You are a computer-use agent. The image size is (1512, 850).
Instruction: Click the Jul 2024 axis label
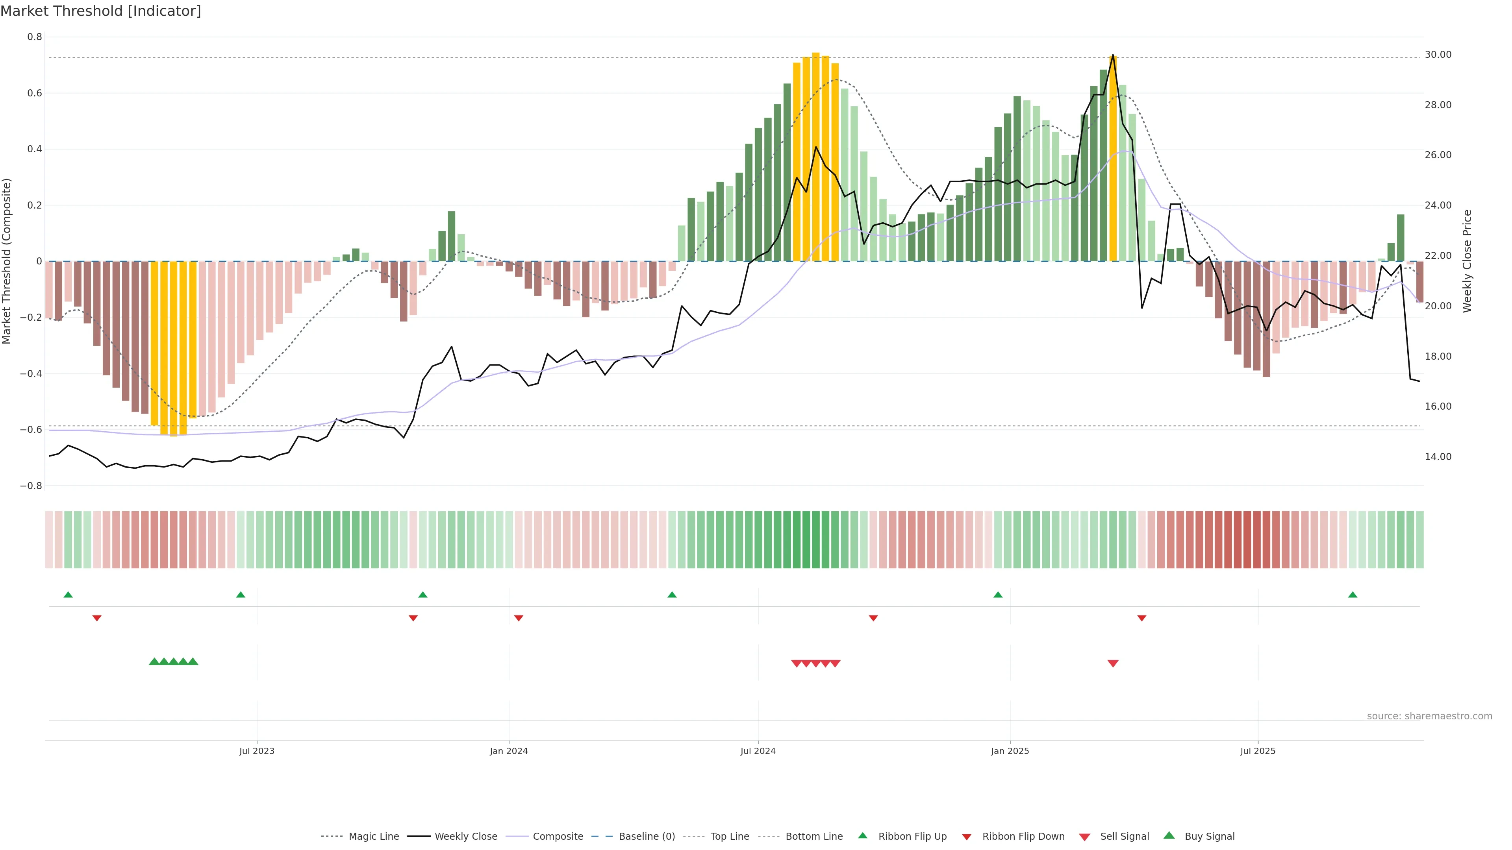(x=758, y=751)
